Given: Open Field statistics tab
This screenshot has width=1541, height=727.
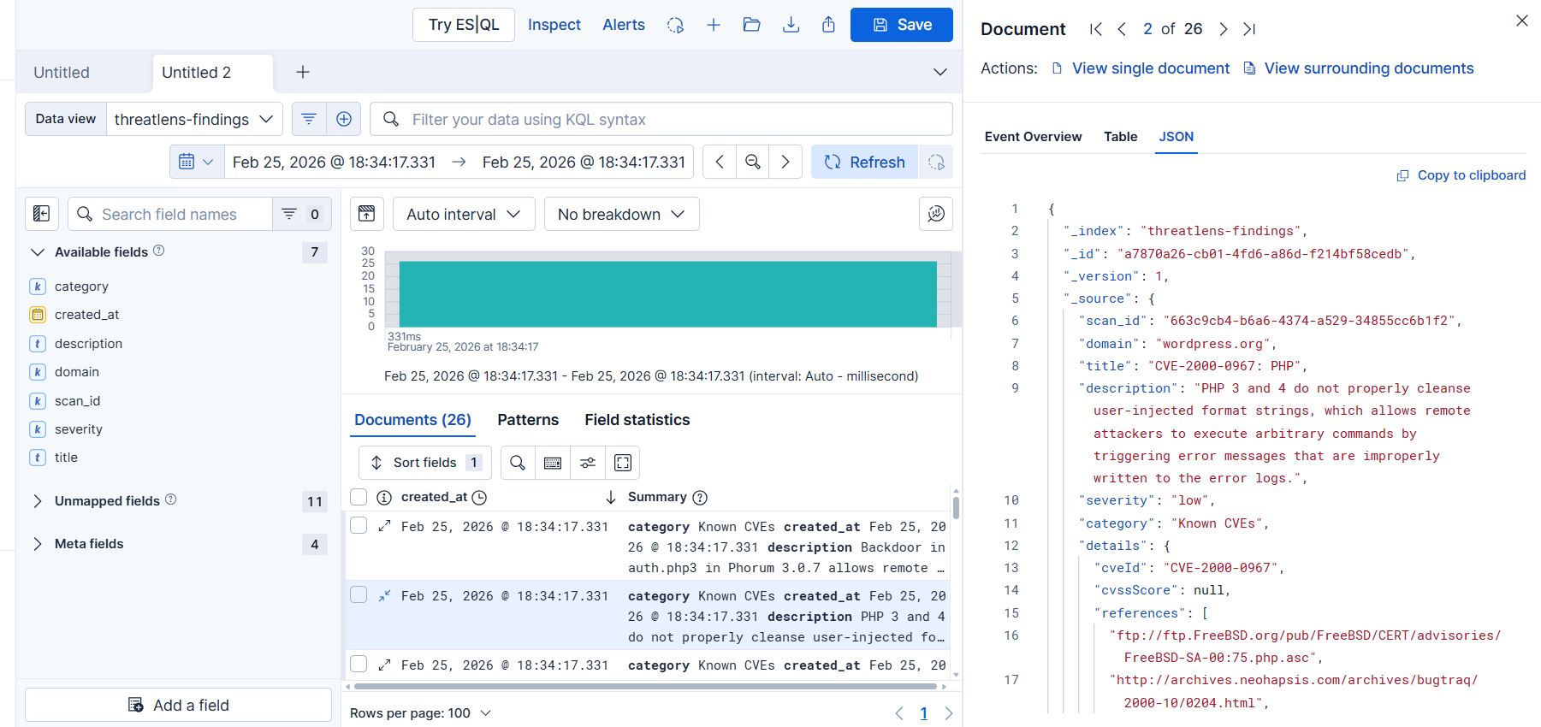Looking at the screenshot, I should (x=637, y=420).
